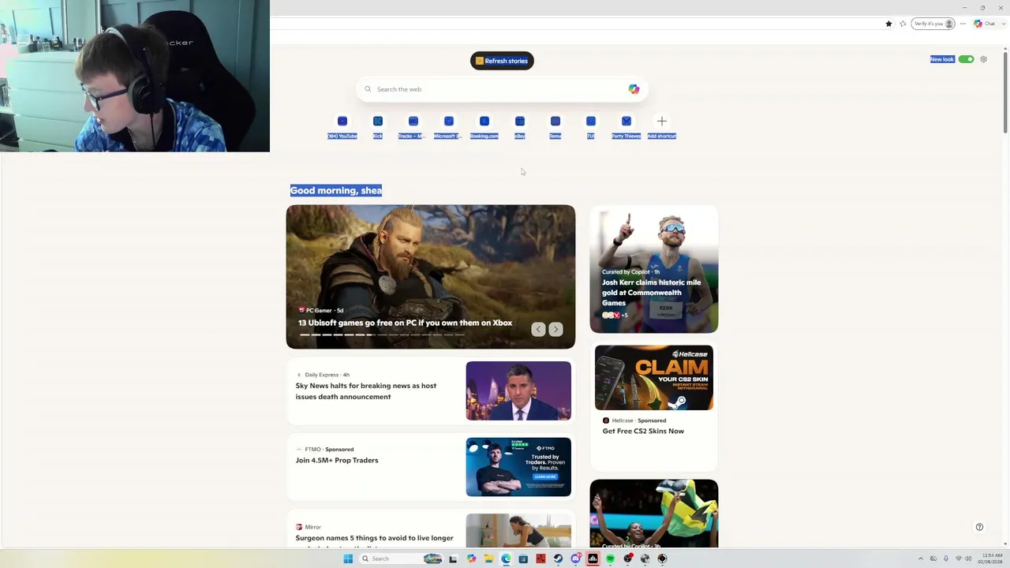
Task: Open Discord from the taskbar
Action: [x=575, y=559]
